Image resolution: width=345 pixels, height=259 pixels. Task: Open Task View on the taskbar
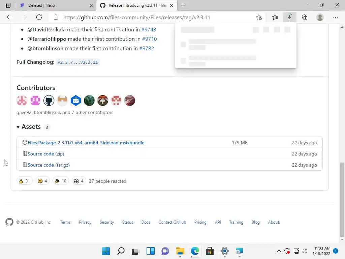(x=135, y=251)
